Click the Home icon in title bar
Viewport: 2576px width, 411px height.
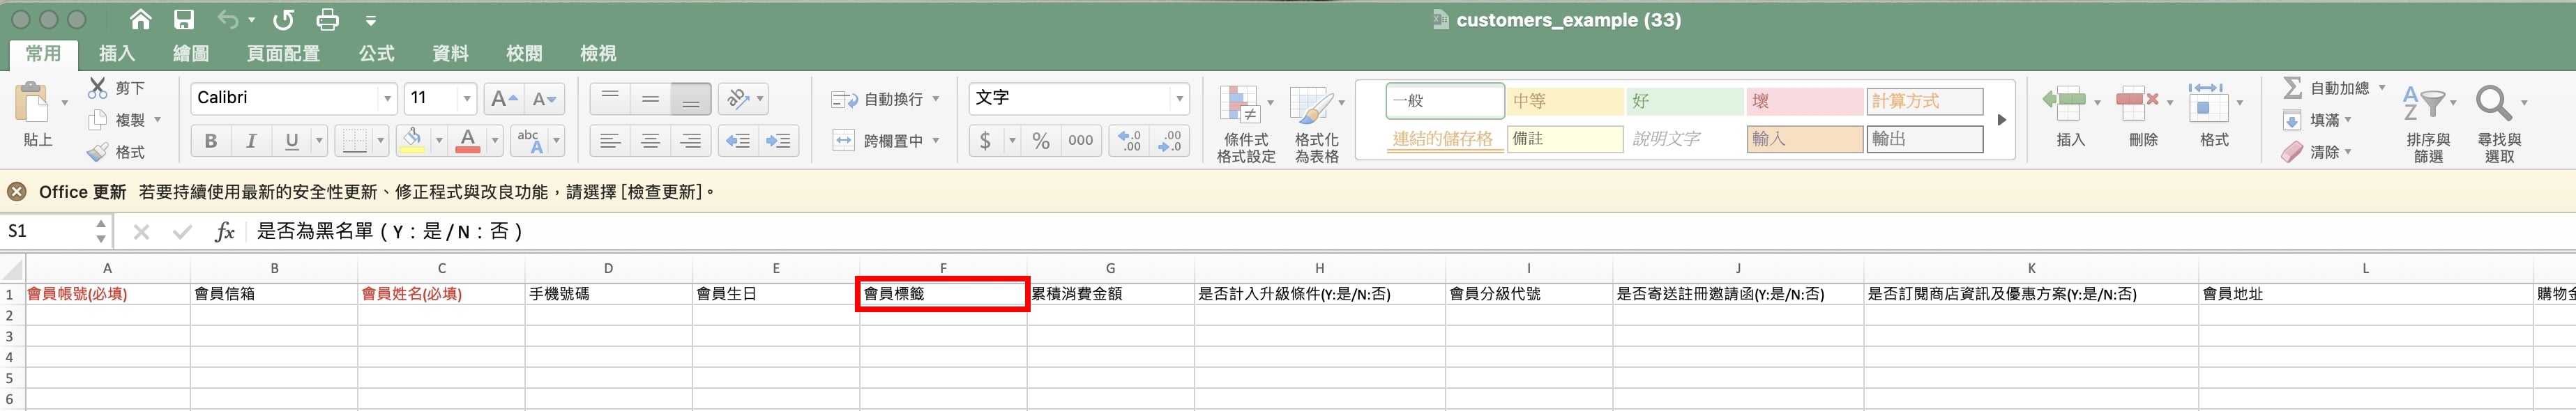click(141, 20)
